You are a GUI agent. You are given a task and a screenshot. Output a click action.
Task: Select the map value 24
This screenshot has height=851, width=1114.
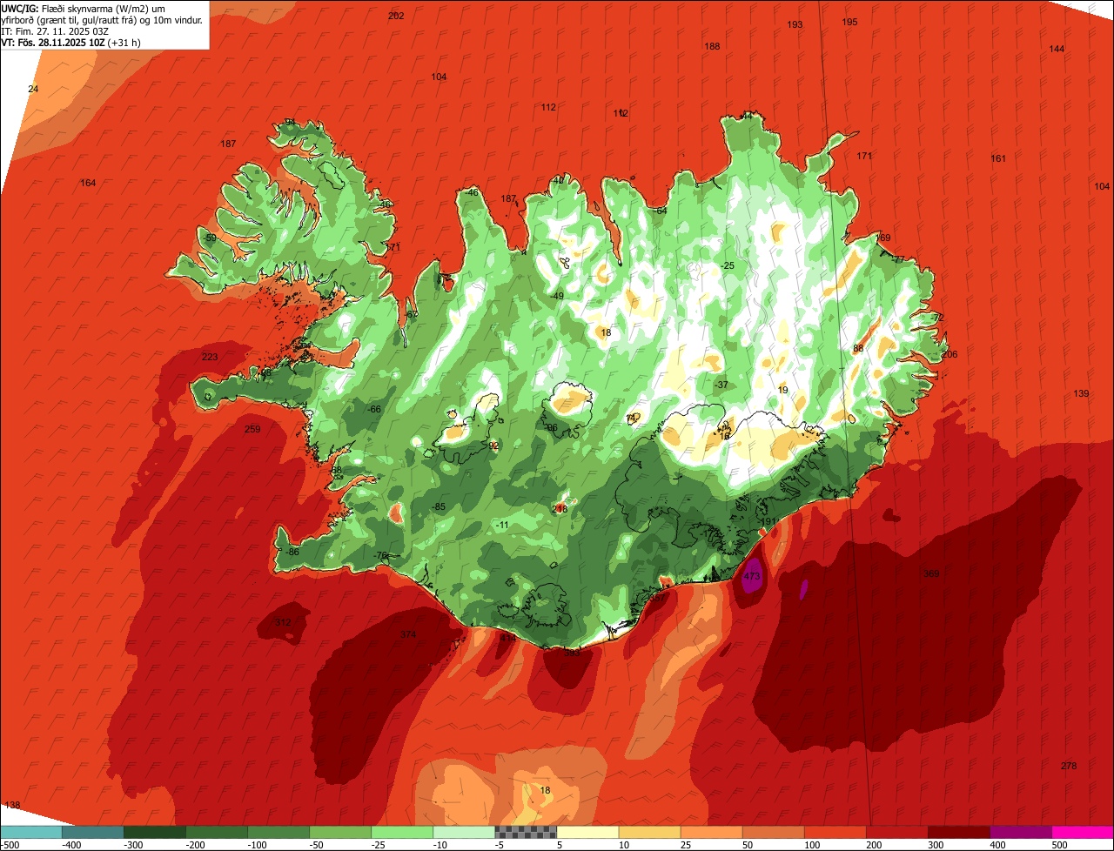click(x=33, y=89)
